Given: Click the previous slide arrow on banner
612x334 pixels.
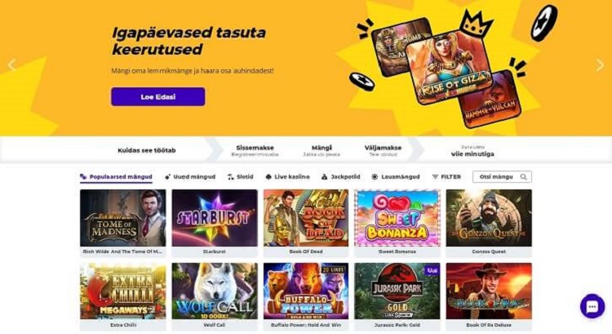Looking at the screenshot, I should (x=11, y=65).
